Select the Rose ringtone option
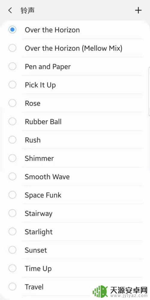The image size is (150, 300). tap(75, 103)
